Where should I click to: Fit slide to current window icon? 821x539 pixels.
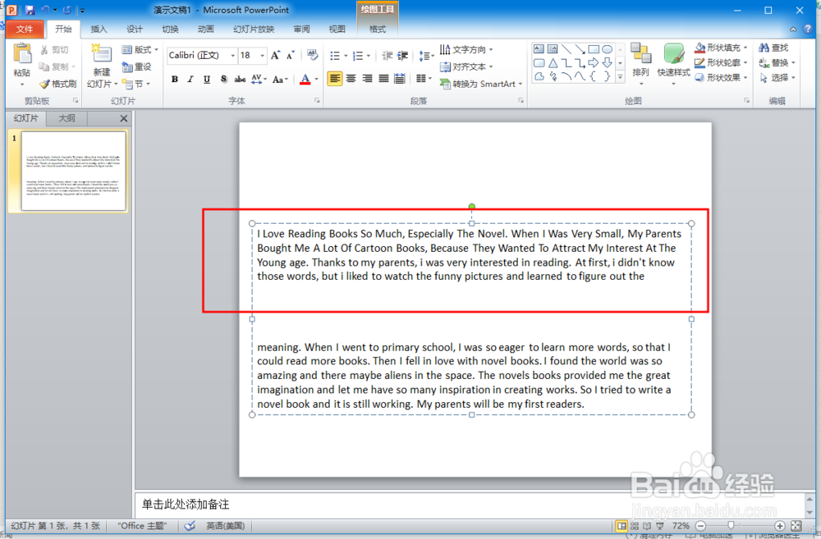[796, 526]
